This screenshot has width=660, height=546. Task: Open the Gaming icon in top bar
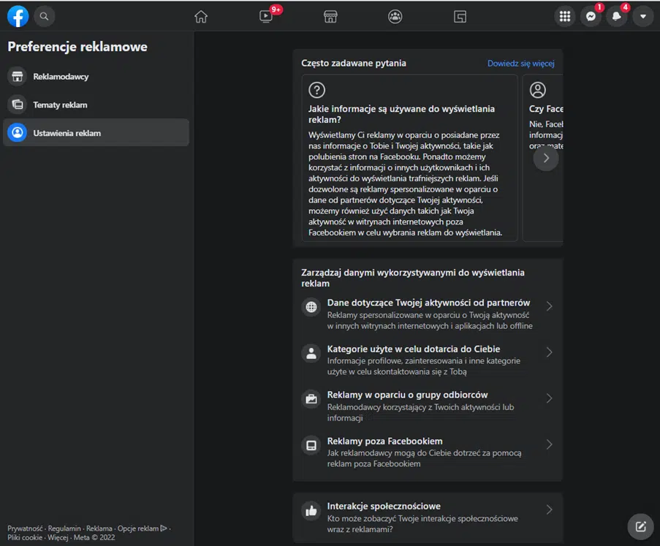coord(460,16)
